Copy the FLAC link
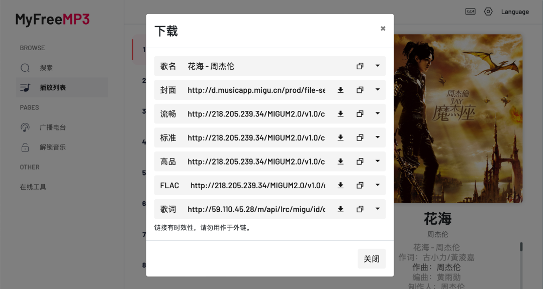This screenshot has height=289, width=543. [360, 185]
